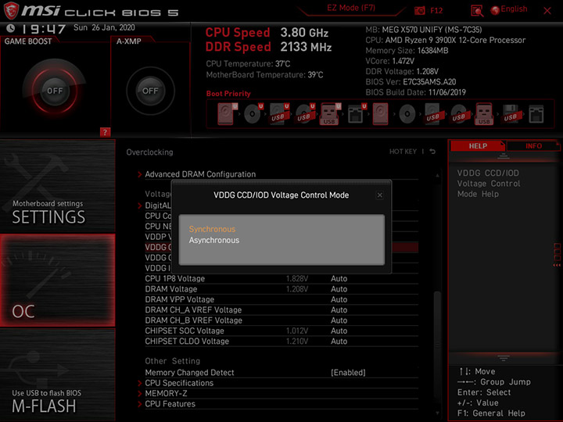
Task: Click the scroll-down arrow of the settings list
Action: coord(437,413)
